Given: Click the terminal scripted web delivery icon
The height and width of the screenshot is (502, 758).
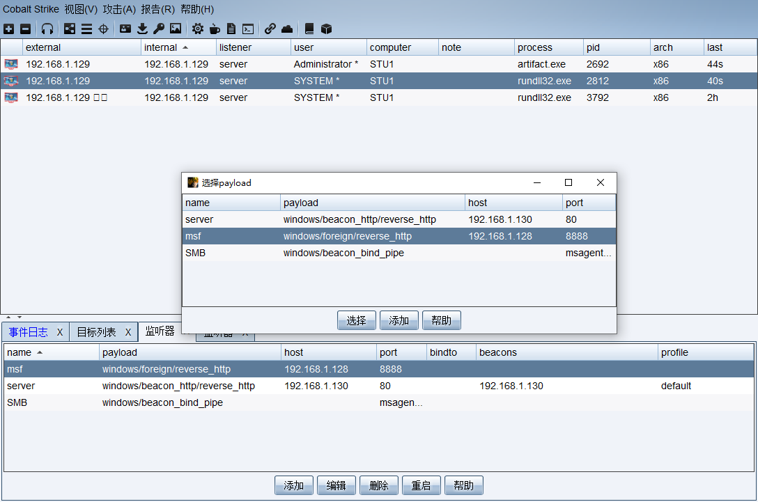Looking at the screenshot, I should 248,29.
